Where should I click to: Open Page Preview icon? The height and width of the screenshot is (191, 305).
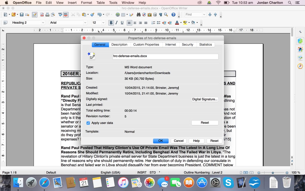click(x=53, y=15)
